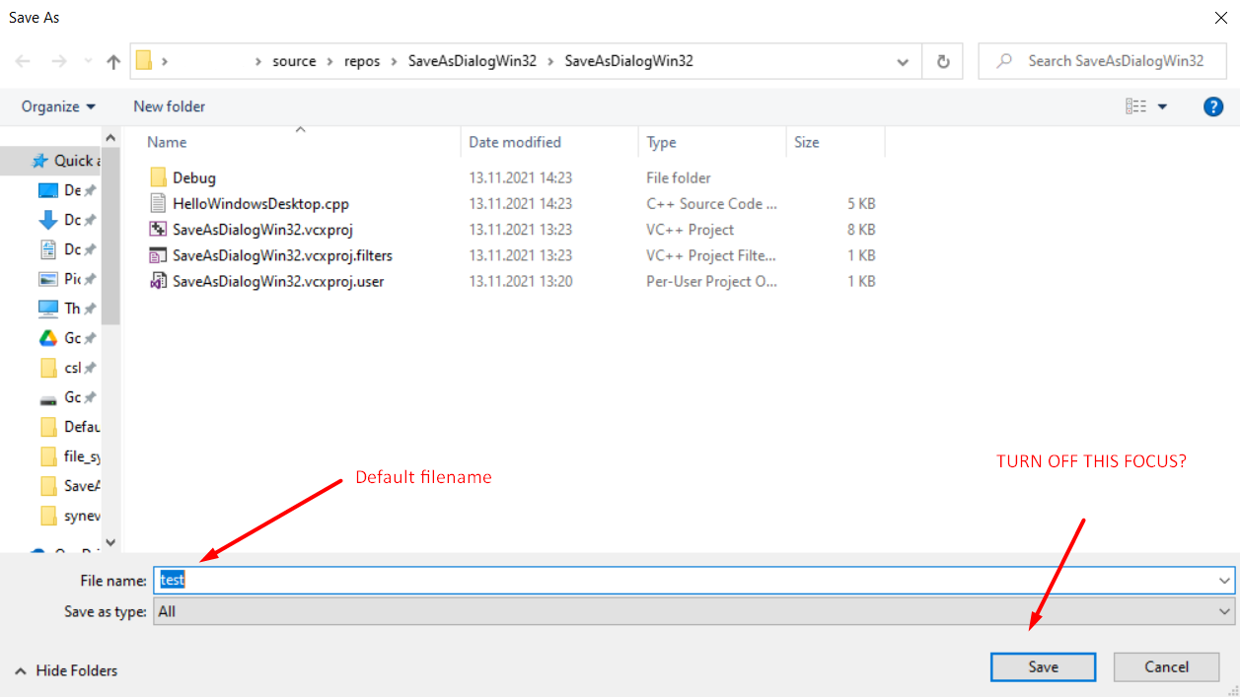Open Desktop monitor icon in sidebar
This screenshot has width=1240, height=697.
48,190
